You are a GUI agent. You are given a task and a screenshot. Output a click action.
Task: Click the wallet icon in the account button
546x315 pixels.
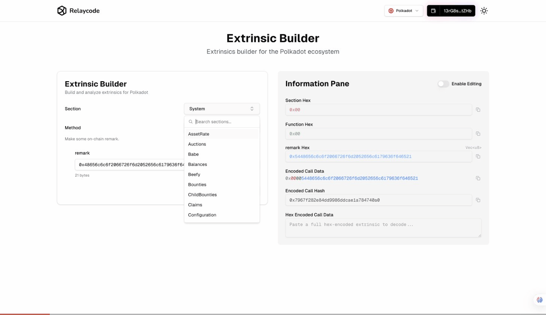(433, 11)
